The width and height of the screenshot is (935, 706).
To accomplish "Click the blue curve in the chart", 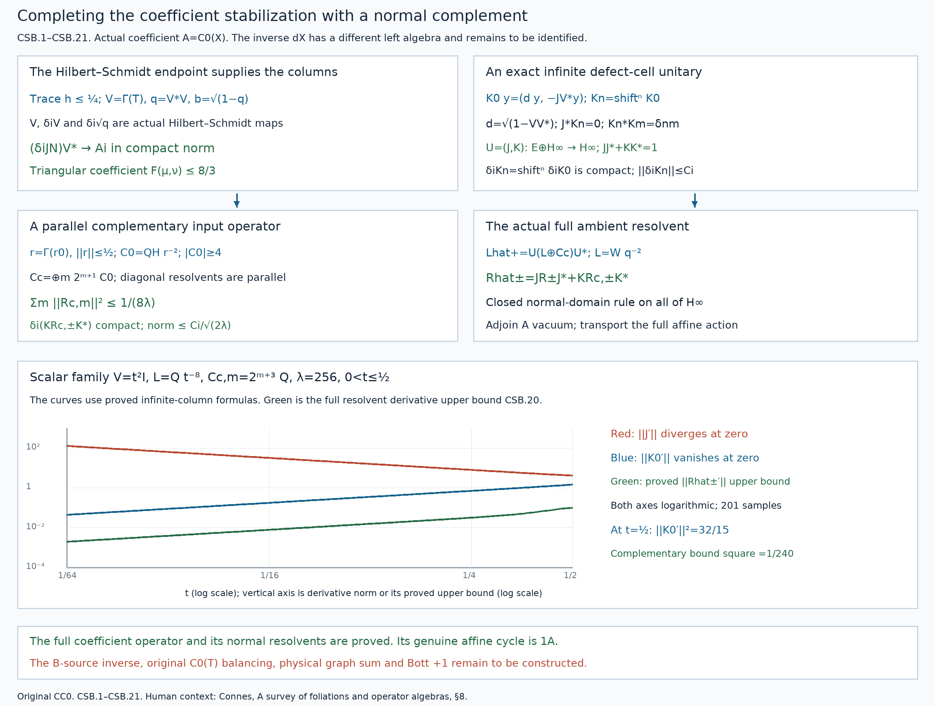I will [319, 500].
